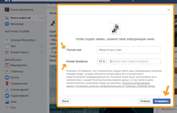Open Тест shortcut label
The height and width of the screenshot is (113, 177).
[13, 46]
